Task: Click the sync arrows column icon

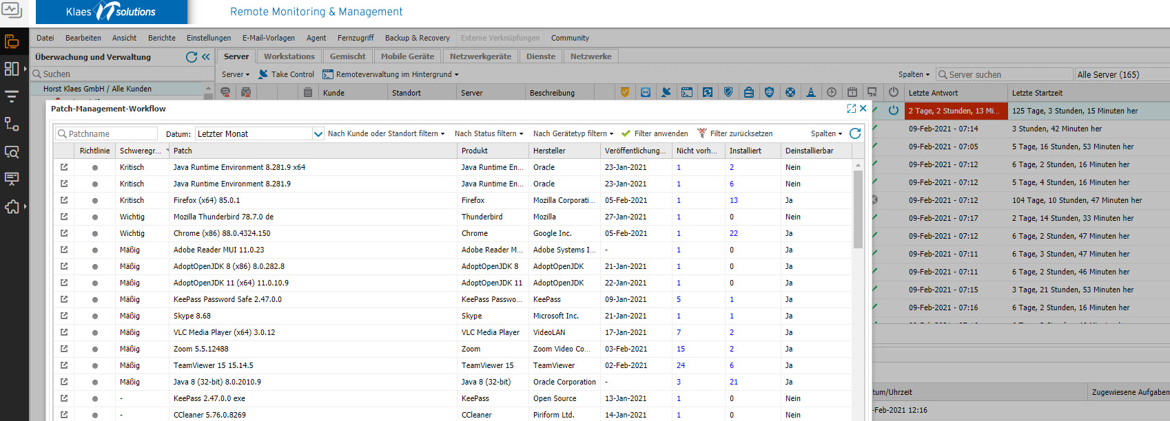Action: (708, 92)
